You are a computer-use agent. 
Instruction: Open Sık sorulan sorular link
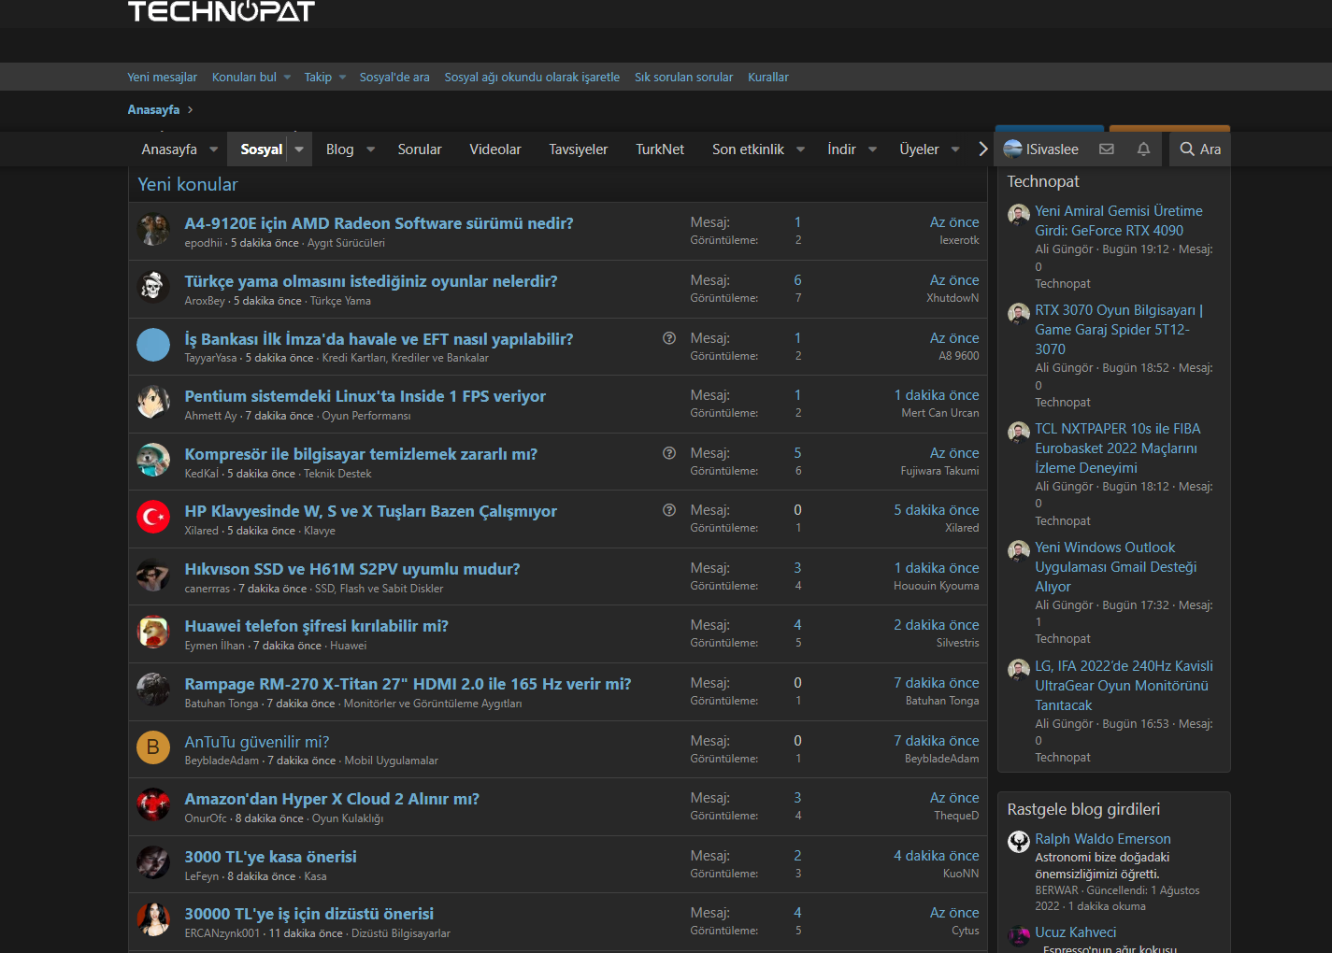point(684,78)
